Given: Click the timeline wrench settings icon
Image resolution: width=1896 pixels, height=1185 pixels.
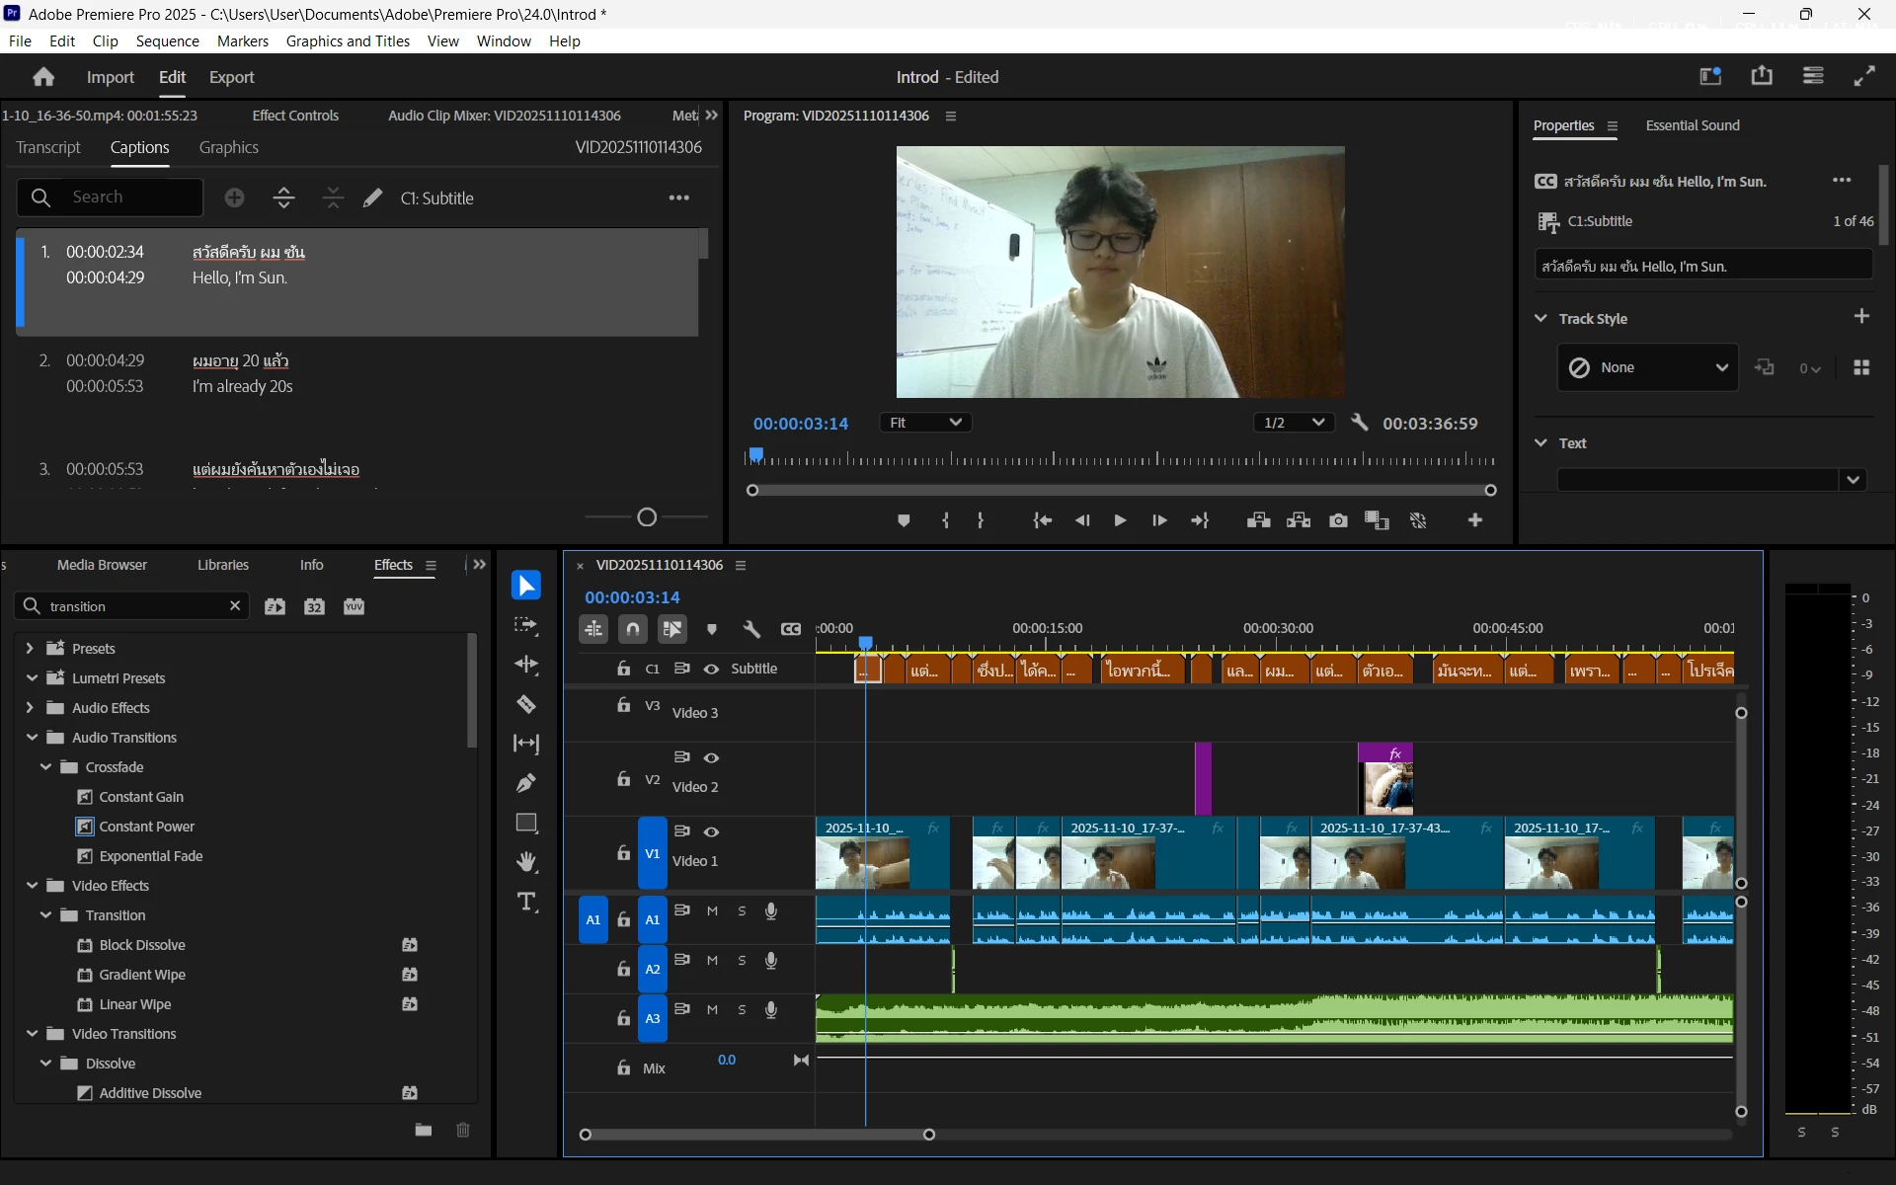Looking at the screenshot, I should (x=751, y=629).
